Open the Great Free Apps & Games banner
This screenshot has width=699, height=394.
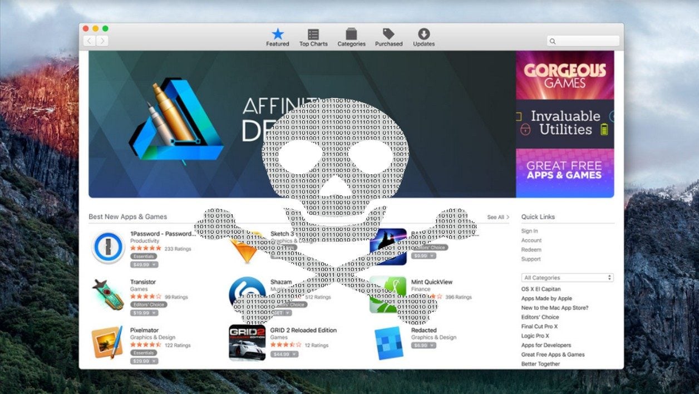pyautogui.click(x=565, y=173)
